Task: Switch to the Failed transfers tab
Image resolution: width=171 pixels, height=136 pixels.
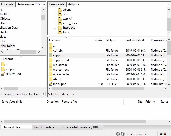Action: [47, 127]
